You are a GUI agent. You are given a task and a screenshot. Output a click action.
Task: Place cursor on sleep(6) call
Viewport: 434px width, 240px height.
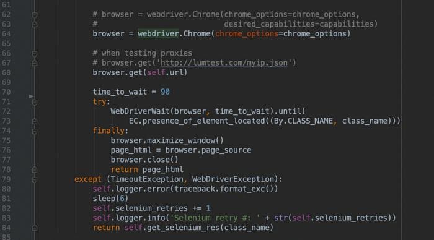(110, 199)
